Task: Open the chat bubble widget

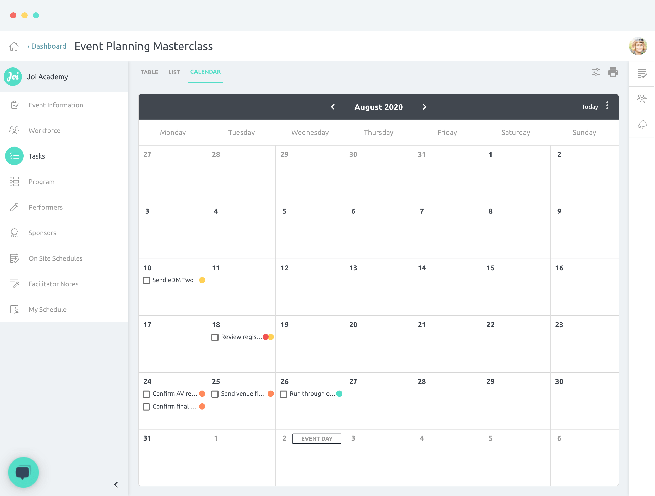Action: click(23, 472)
